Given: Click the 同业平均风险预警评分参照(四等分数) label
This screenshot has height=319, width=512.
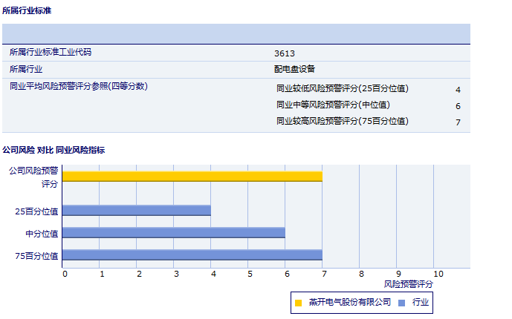Looking at the screenshot, I should (78, 87).
